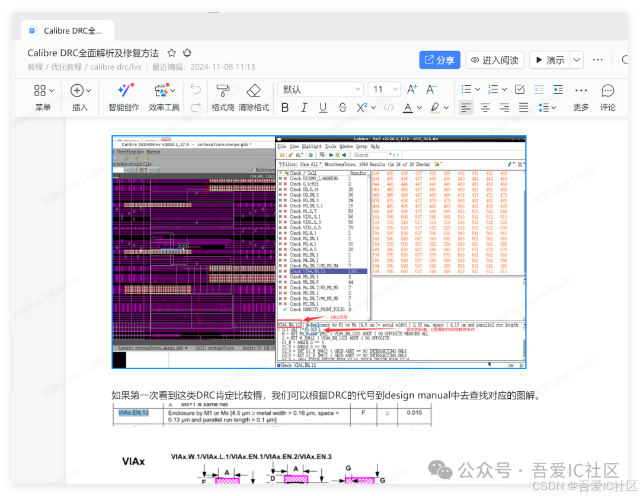Set font color with the A button

[407, 108]
